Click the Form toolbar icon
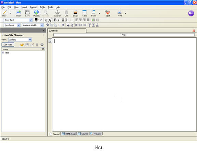Image resolution: width=197 pixels, height=153 pixels. tap(94, 13)
